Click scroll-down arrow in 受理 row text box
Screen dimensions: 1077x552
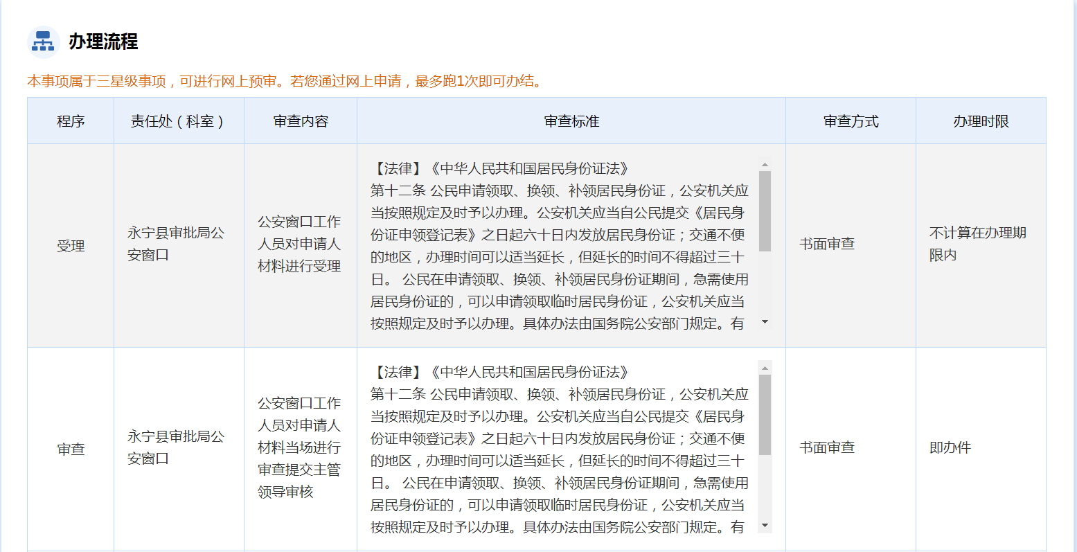tap(765, 322)
